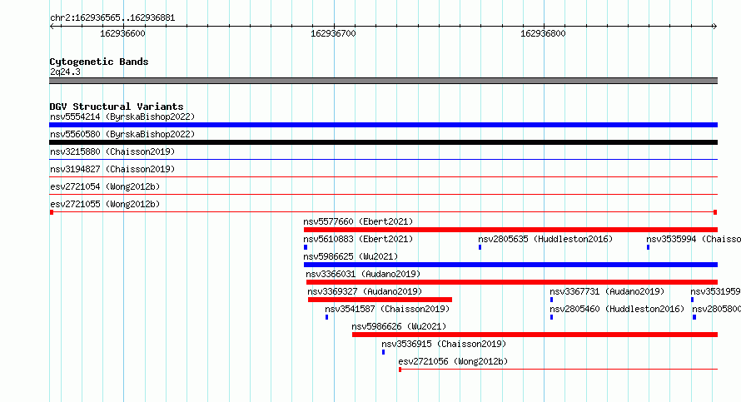Select the red bar under the nsv5577660 label
This screenshot has height=402, width=741.
coord(510,230)
